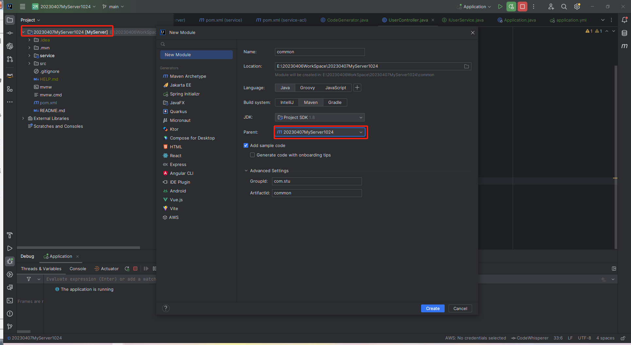This screenshot has height=345, width=631.
Task: Enable Generate code with onboarding tips
Action: pyautogui.click(x=252, y=155)
